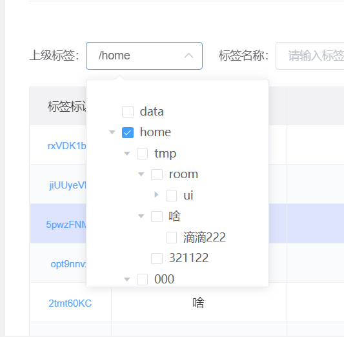Open the opt9nnv tag link
344x337 pixels.
tap(68, 264)
